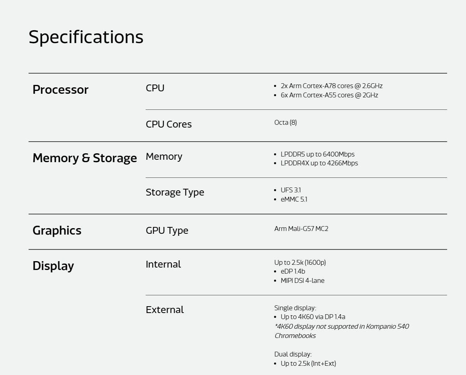This screenshot has height=375, width=466.
Task: Click the Cortex-A55 cores bullet text
Action: (x=329, y=95)
